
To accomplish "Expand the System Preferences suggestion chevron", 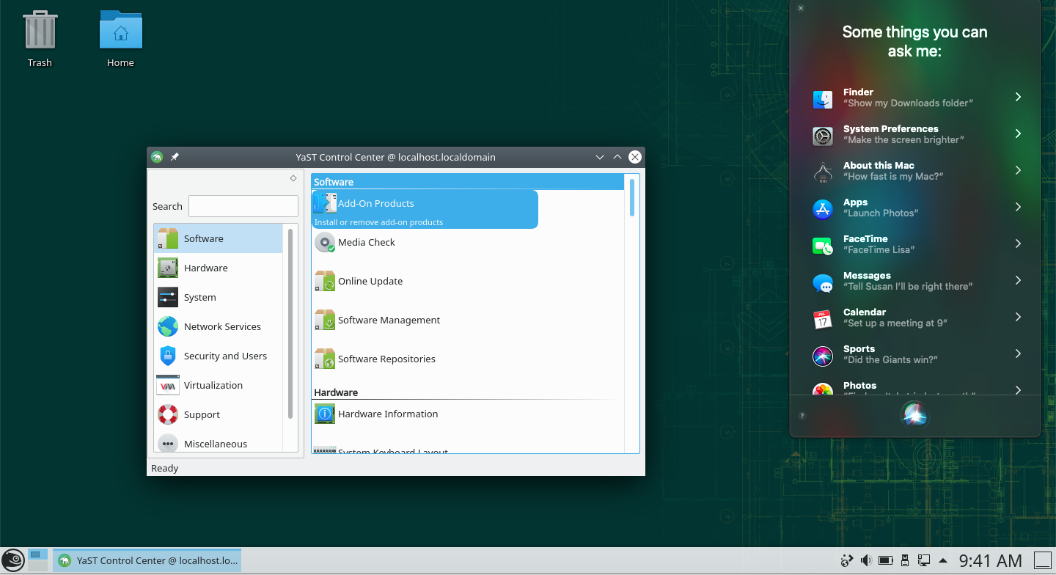I will [1018, 133].
